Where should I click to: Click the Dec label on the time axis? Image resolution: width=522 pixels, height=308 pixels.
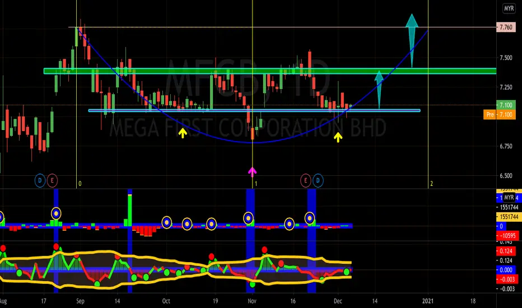338,301
